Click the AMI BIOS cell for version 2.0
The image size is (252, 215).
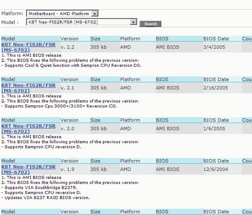click(168, 128)
